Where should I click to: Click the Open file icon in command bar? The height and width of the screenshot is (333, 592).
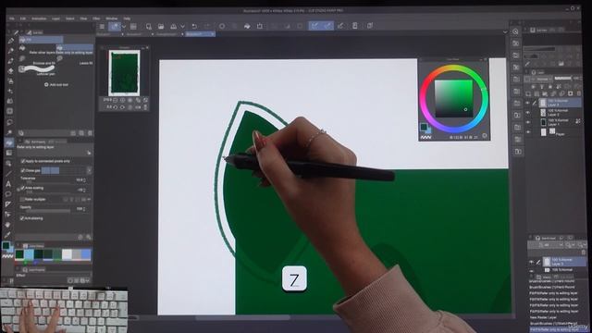161,26
